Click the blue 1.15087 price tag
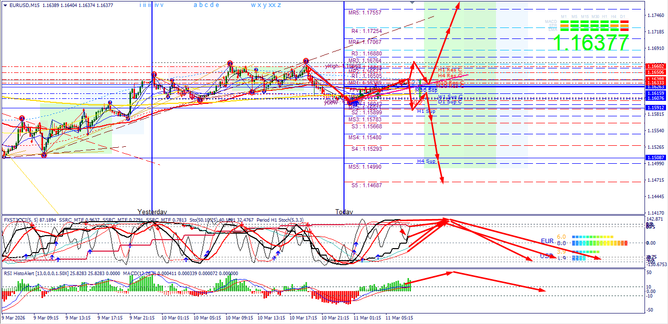Viewport: 668px width, 324px height. click(x=655, y=158)
